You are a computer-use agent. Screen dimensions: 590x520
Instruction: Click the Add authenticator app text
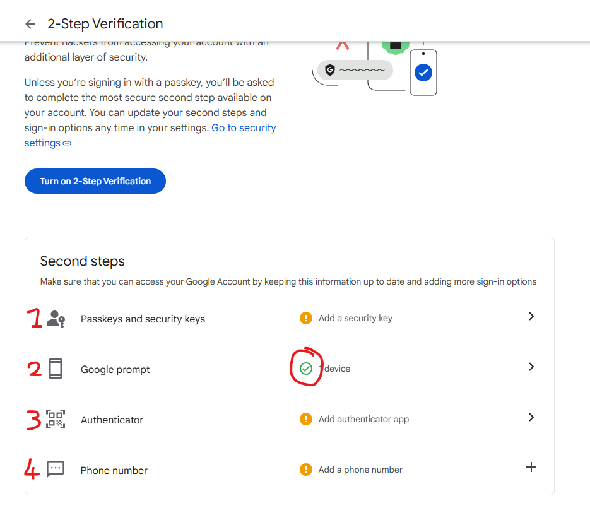coord(364,419)
